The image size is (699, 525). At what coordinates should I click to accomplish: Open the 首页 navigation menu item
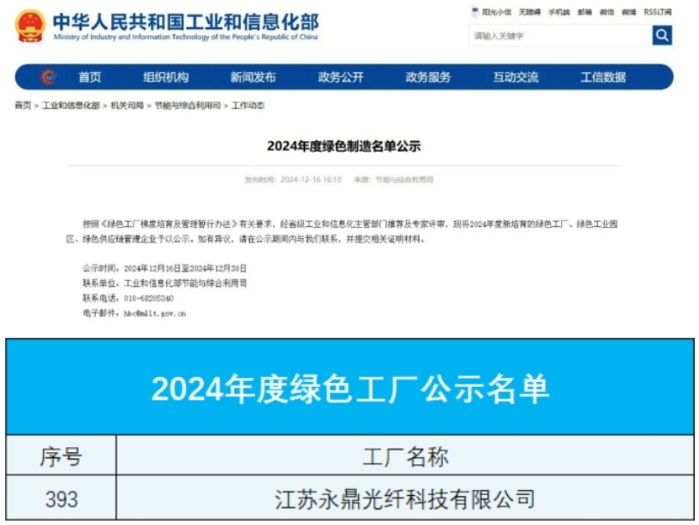[90, 77]
